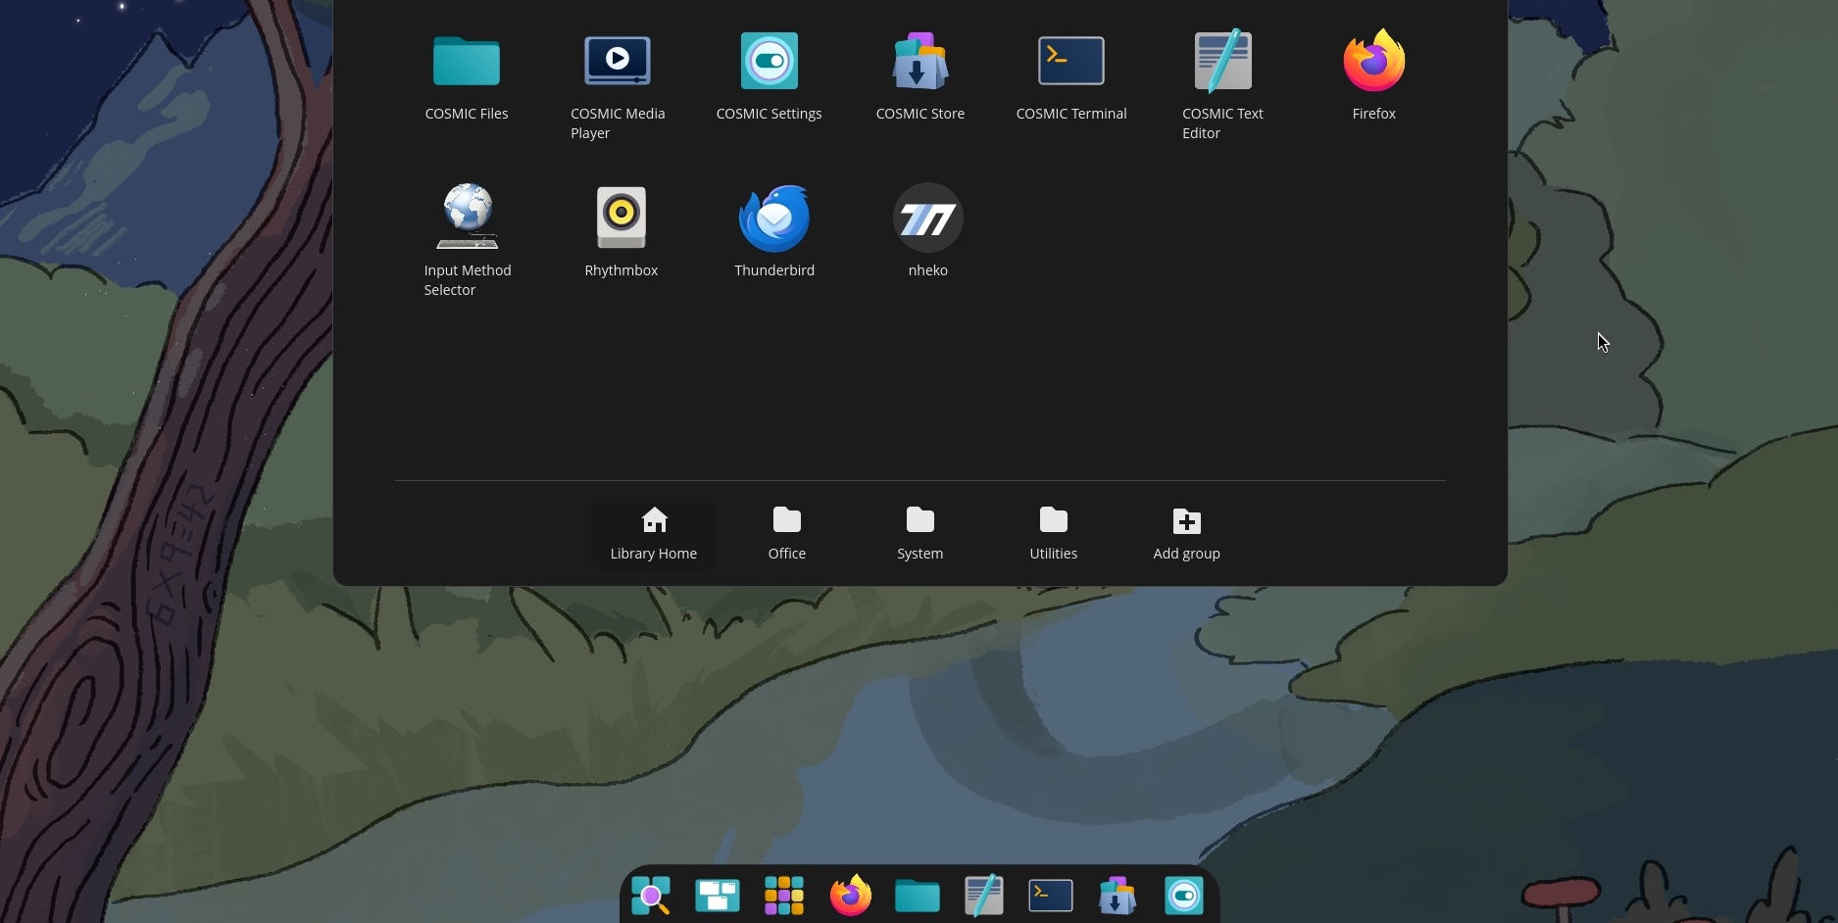Open Firefox from the app library grid

[x=1374, y=74]
